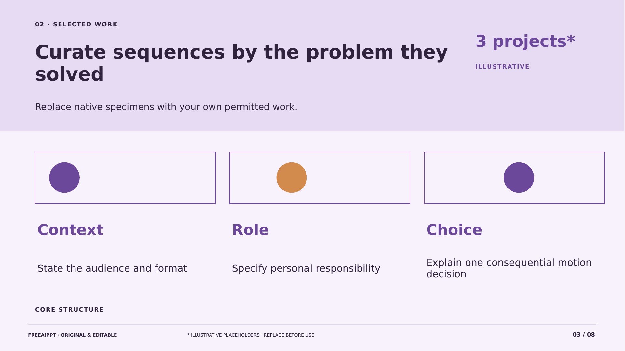
Task: Select 'Specify personal responsibility' text
Action: tap(306, 268)
